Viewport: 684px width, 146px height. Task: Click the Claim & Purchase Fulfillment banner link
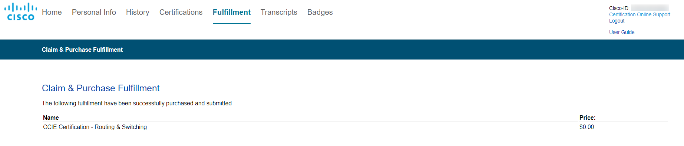click(82, 50)
